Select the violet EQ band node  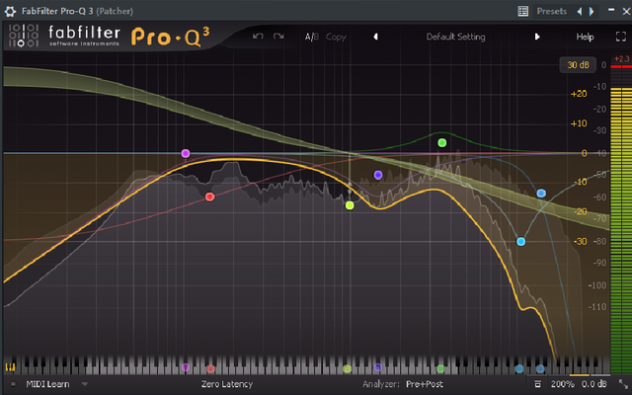pyautogui.click(x=378, y=175)
